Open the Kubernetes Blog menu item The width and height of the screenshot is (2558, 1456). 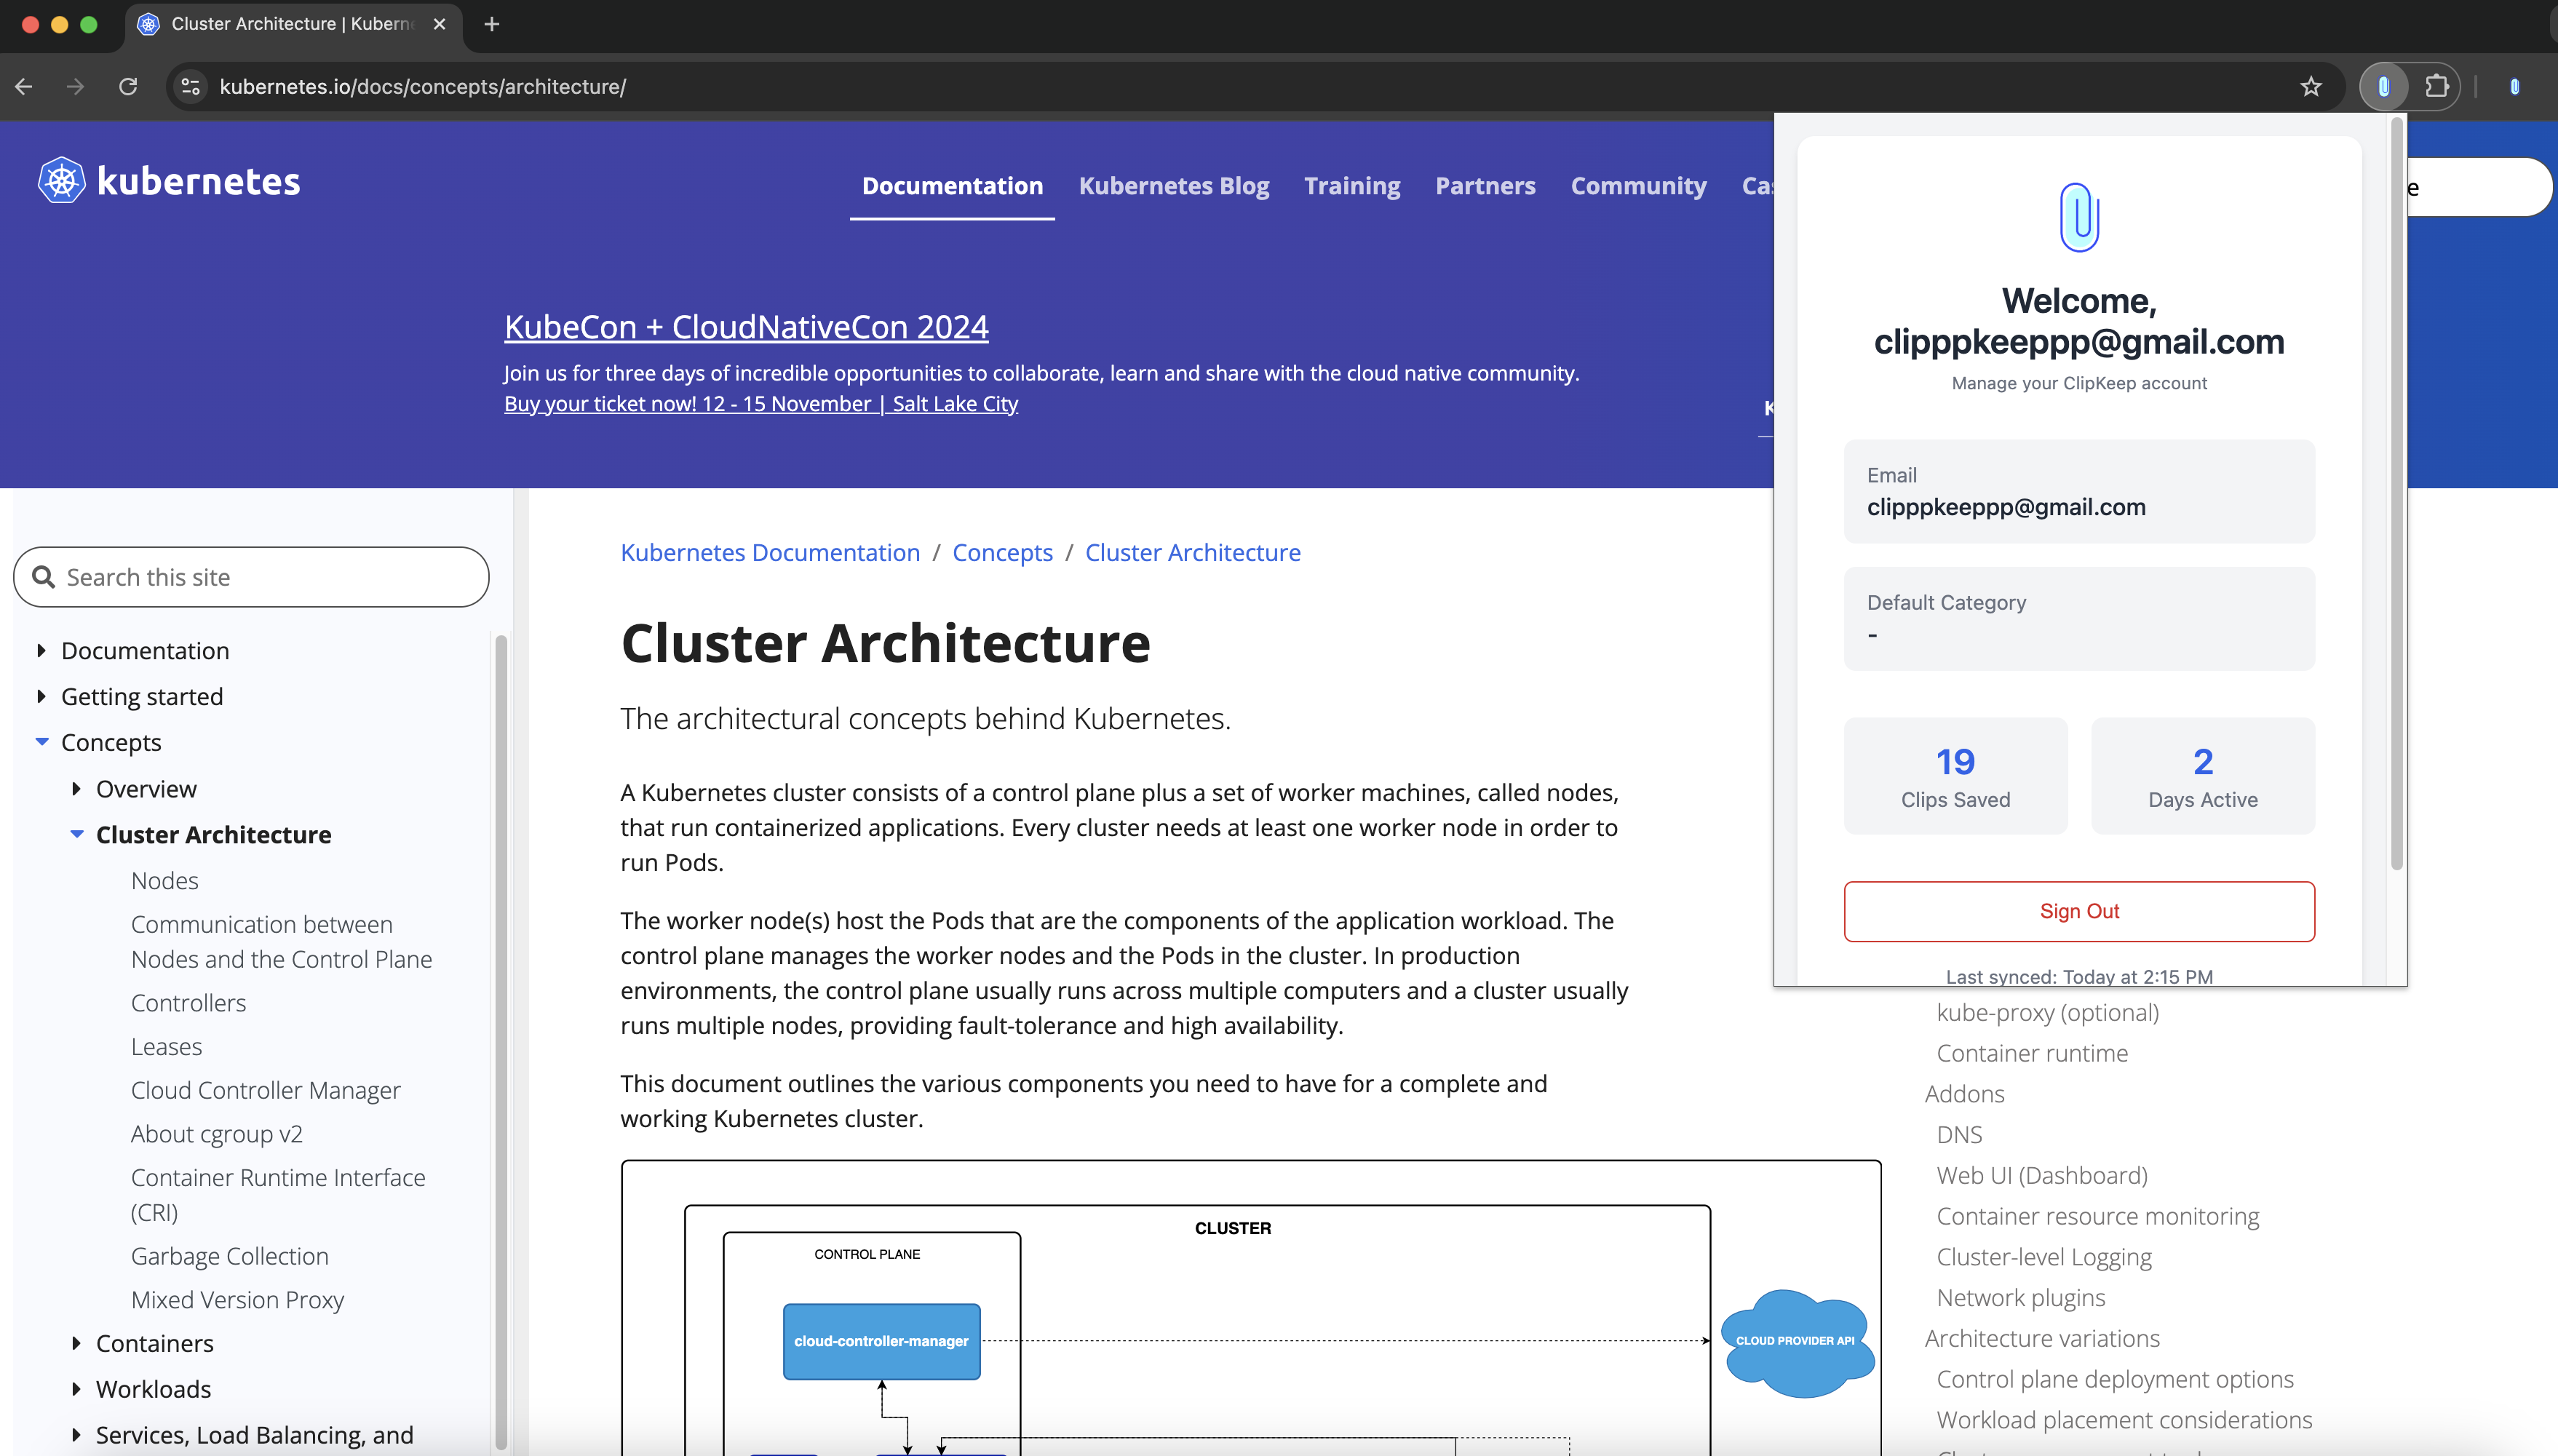point(1173,186)
